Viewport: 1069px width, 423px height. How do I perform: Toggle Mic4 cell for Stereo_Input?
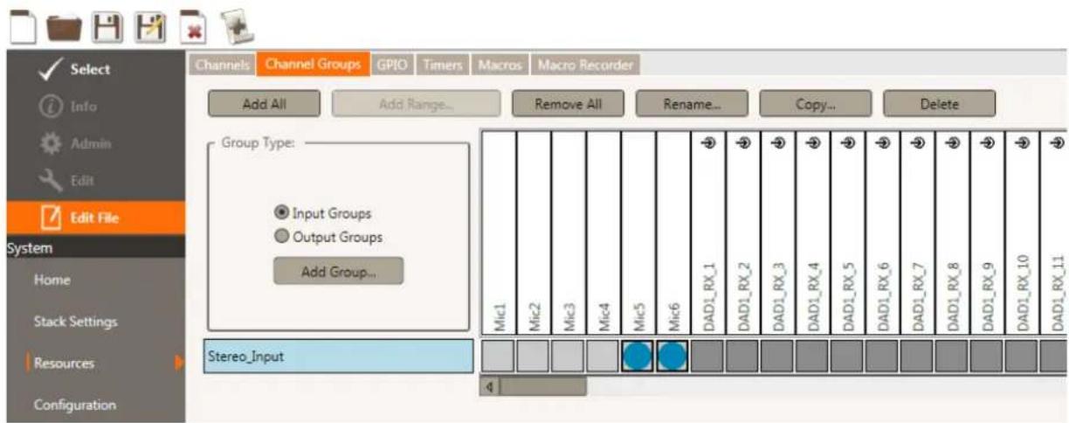tap(603, 357)
